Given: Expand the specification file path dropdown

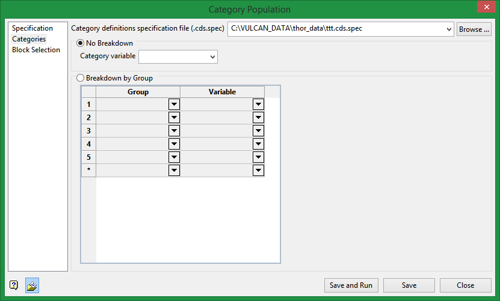Looking at the screenshot, I should click(x=449, y=29).
